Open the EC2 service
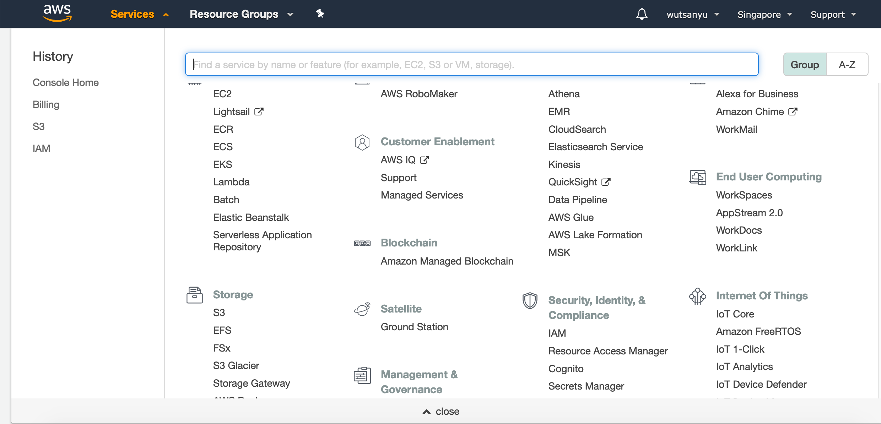 pos(222,94)
